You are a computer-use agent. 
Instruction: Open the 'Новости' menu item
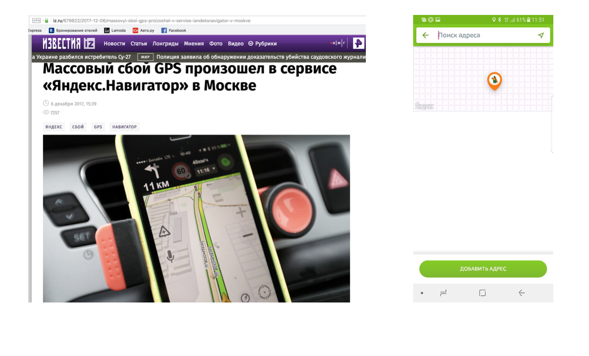click(114, 44)
